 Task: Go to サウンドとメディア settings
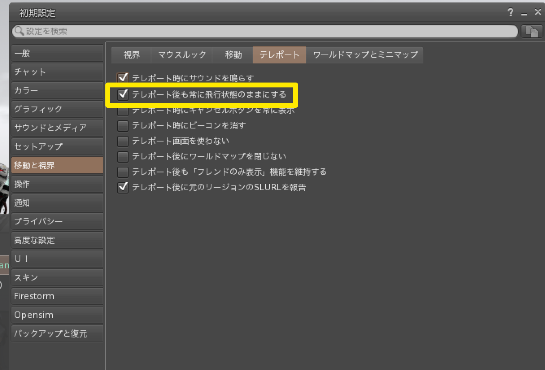[57, 128]
